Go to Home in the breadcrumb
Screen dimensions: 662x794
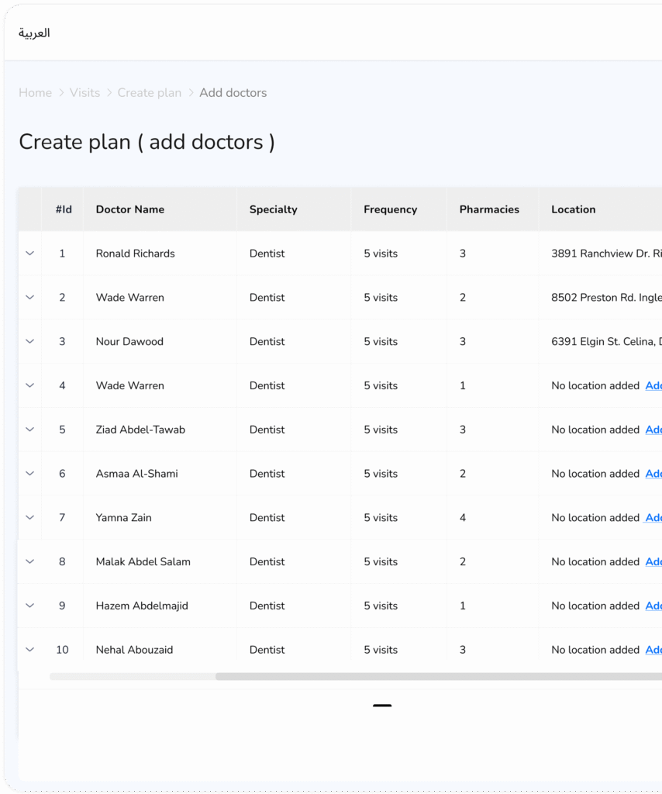click(x=35, y=93)
